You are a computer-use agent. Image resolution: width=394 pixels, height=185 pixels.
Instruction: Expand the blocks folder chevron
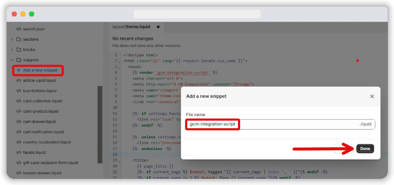(x=12, y=50)
